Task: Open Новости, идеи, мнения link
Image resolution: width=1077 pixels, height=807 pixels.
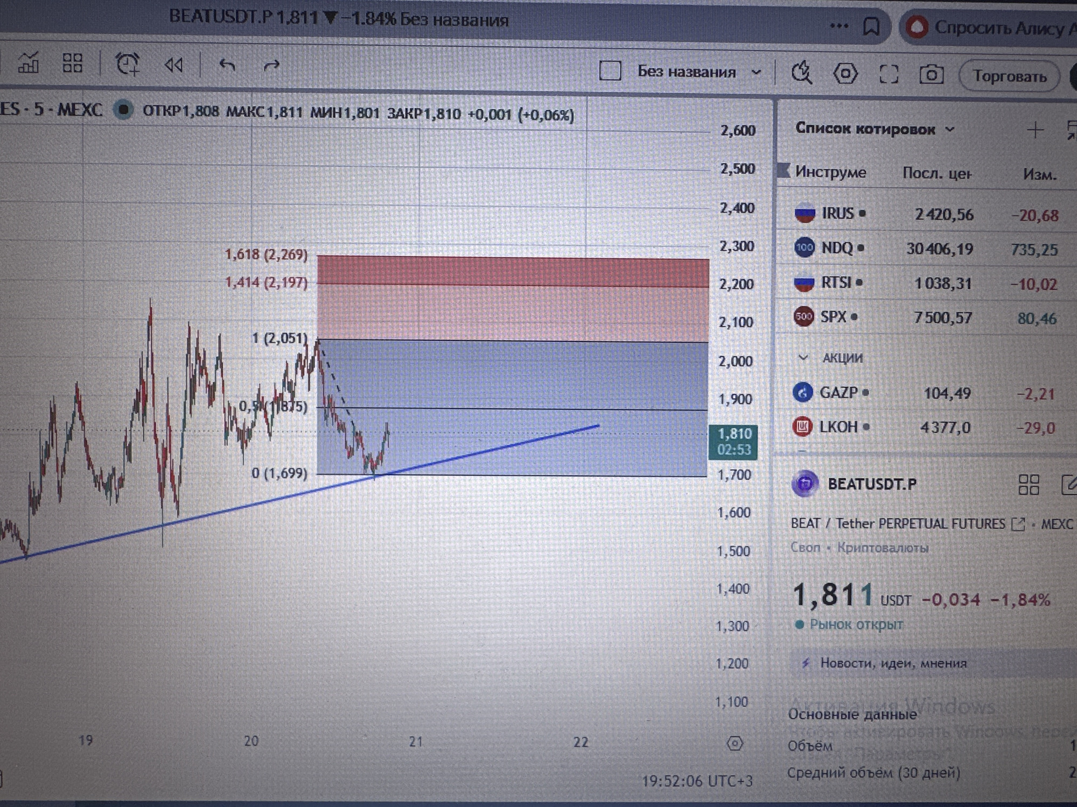Action: point(893,663)
